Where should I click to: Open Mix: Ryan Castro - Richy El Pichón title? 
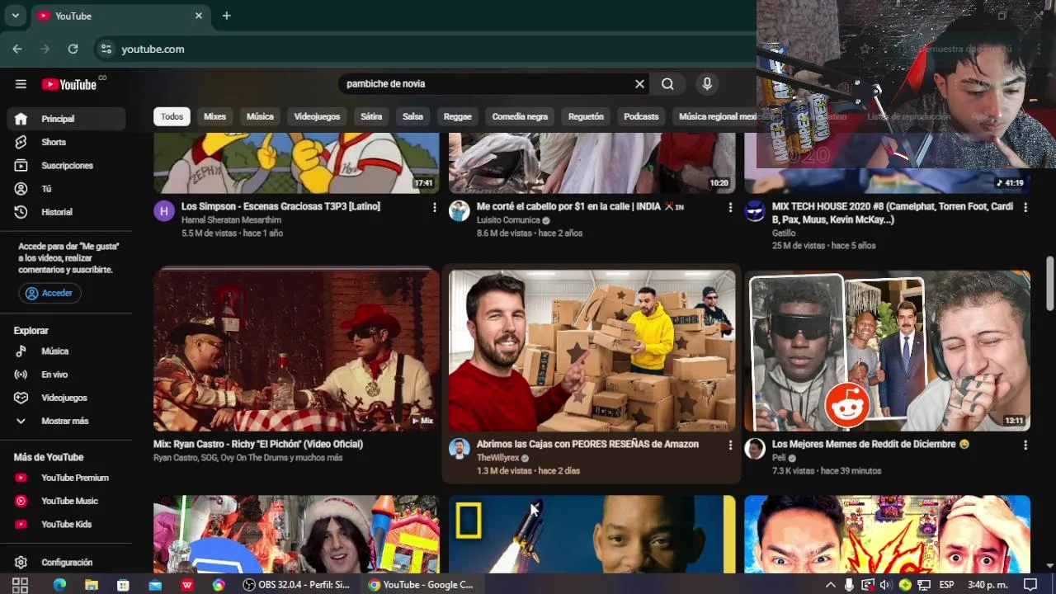(x=258, y=444)
